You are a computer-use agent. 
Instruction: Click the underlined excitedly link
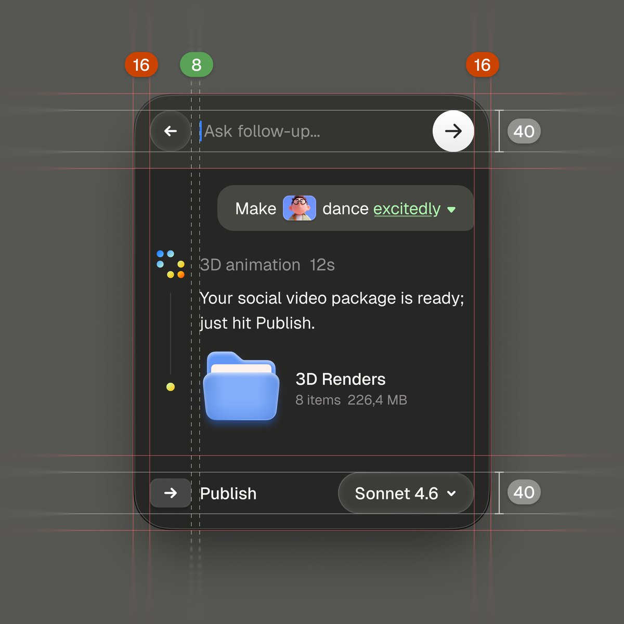point(407,209)
